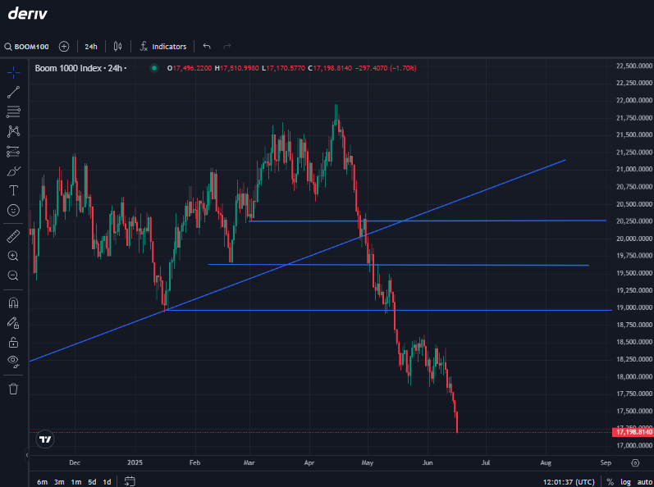Click the zoom out tool
Image resolution: width=654 pixels, height=487 pixels.
(x=13, y=275)
